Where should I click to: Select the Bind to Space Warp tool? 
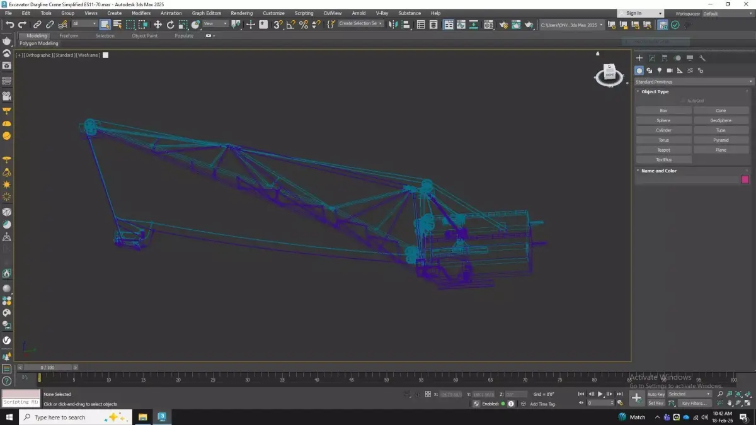(62, 25)
